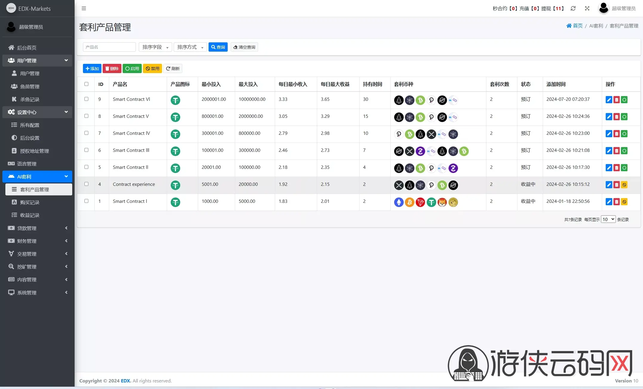The width and height of the screenshot is (643, 389).
Task: Go to 购买记录 in the sidebar
Action: tap(39, 202)
